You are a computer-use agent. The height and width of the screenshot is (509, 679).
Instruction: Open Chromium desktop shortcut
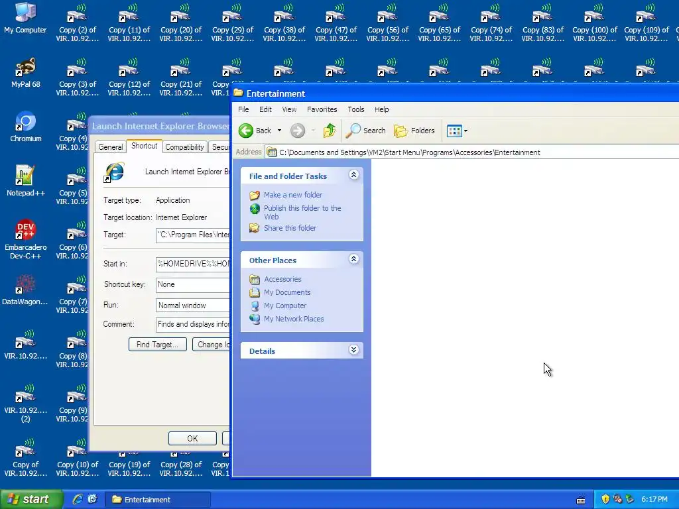[26, 127]
